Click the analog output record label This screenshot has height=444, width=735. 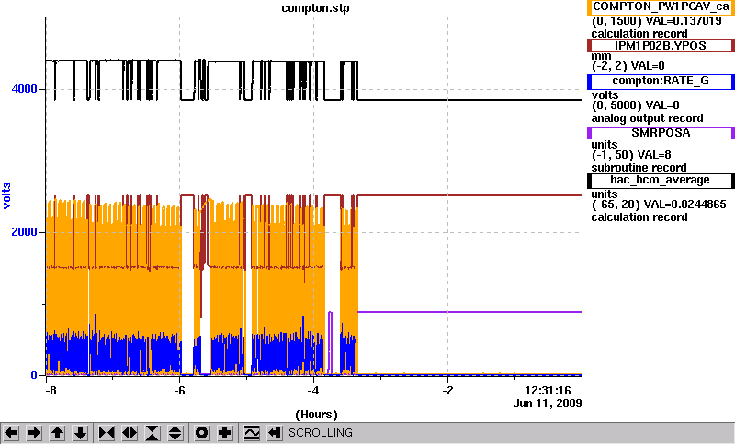pos(647,118)
